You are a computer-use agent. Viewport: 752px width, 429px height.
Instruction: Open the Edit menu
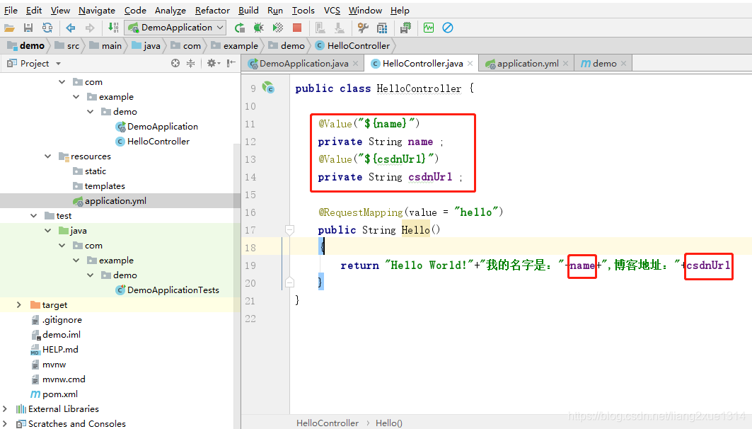pos(33,10)
